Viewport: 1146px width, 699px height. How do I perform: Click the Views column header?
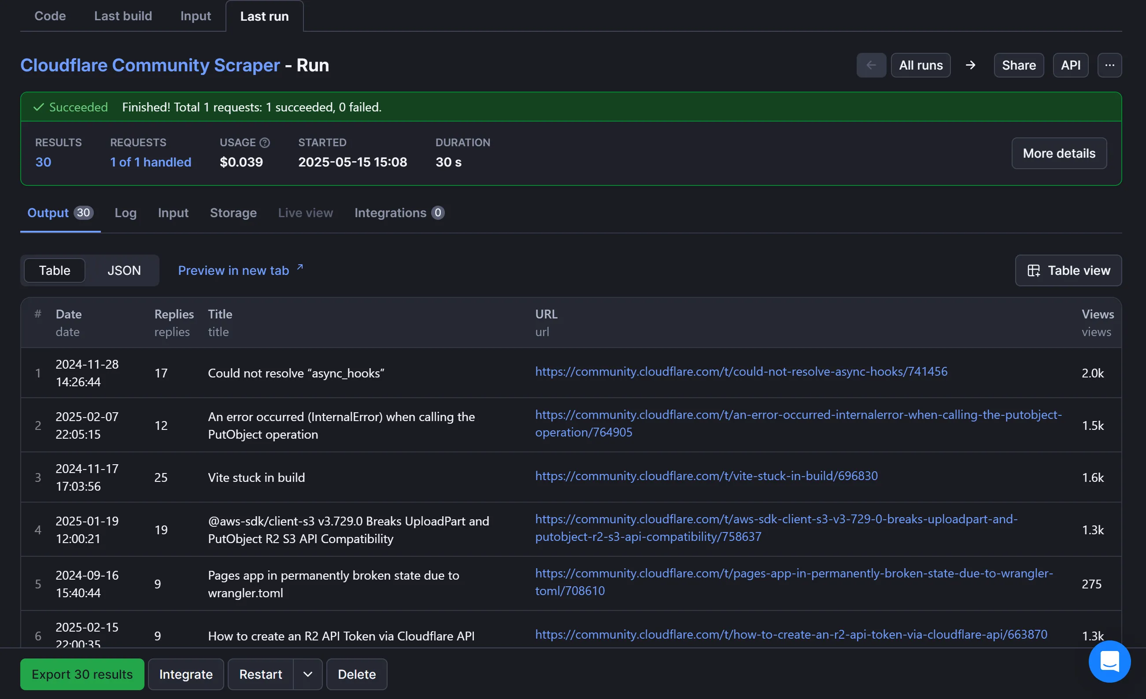pyautogui.click(x=1097, y=314)
